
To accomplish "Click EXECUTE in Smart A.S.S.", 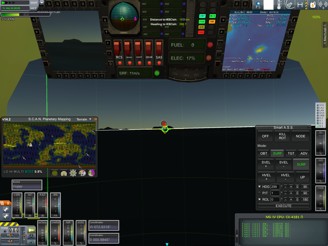I will 283,206.
